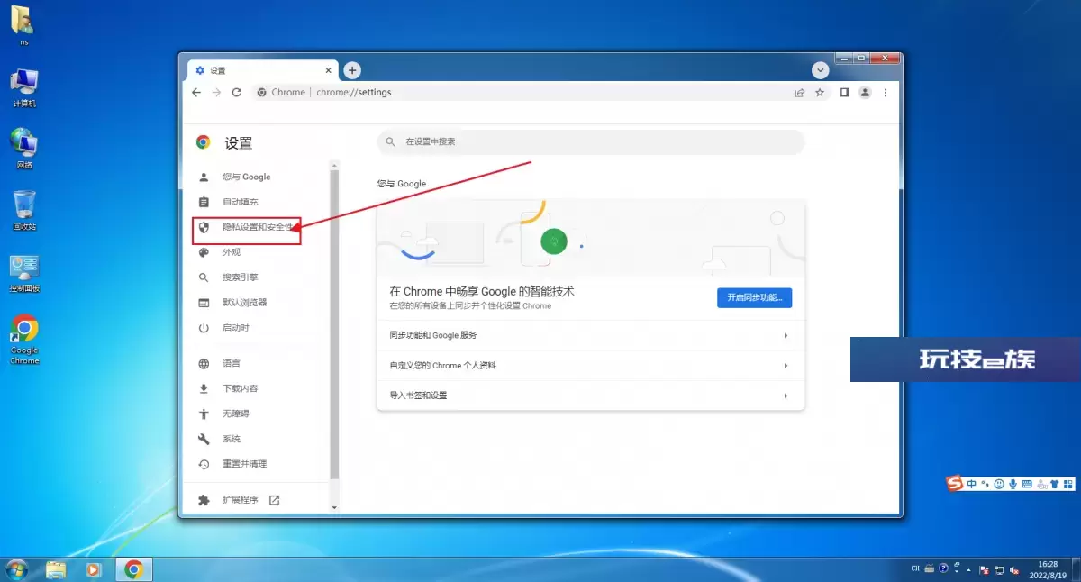Viewport: 1081px width, 582px height.
Task: Click the microphone voice input on IME bar
Action: tap(1013, 484)
